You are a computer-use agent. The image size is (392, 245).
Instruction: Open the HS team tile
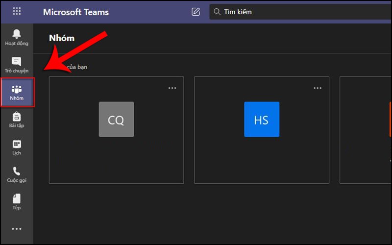coord(262,120)
